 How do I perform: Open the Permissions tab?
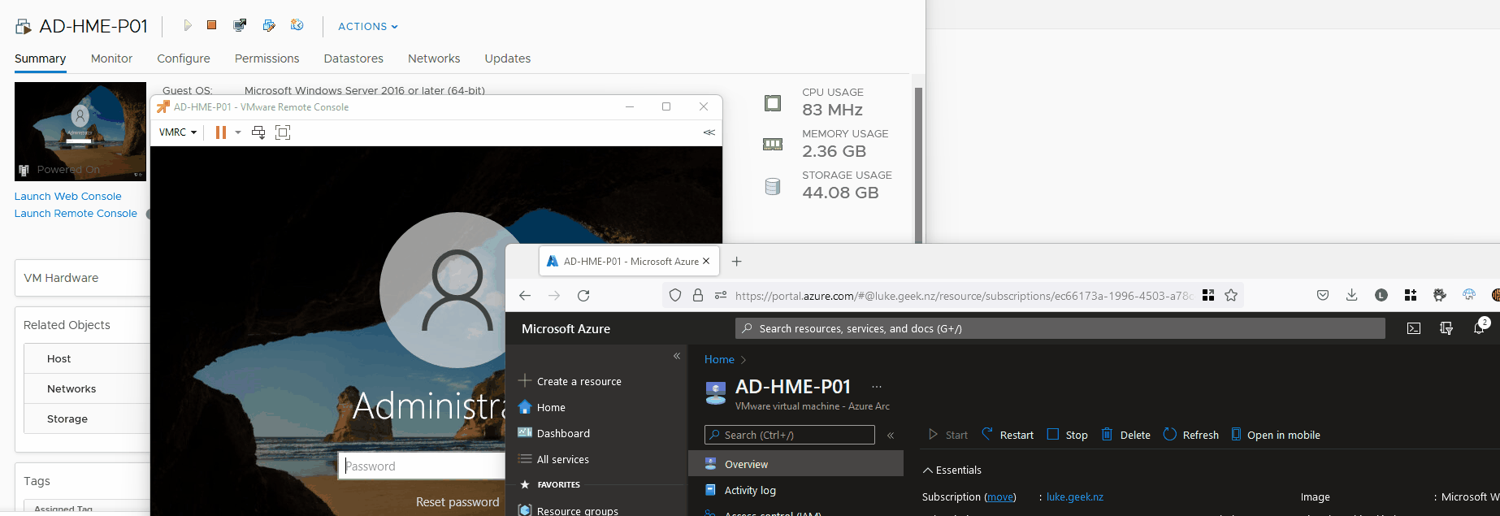(267, 59)
